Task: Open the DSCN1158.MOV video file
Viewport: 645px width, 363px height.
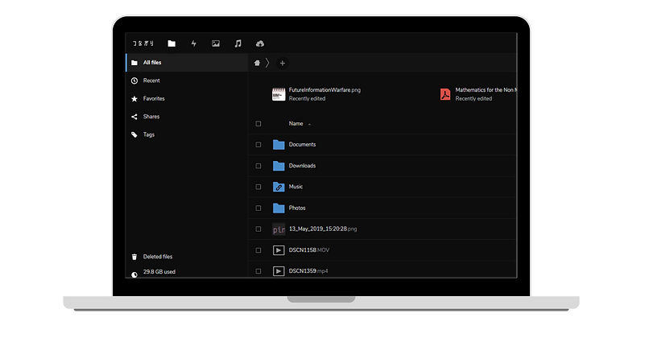Action: tap(309, 250)
